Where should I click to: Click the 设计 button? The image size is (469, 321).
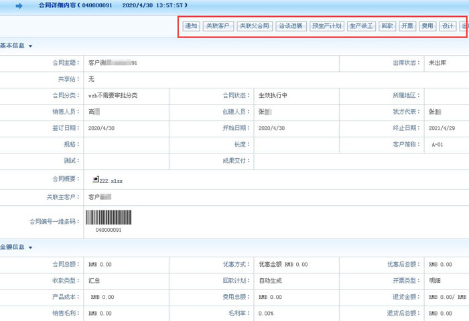tap(447, 27)
